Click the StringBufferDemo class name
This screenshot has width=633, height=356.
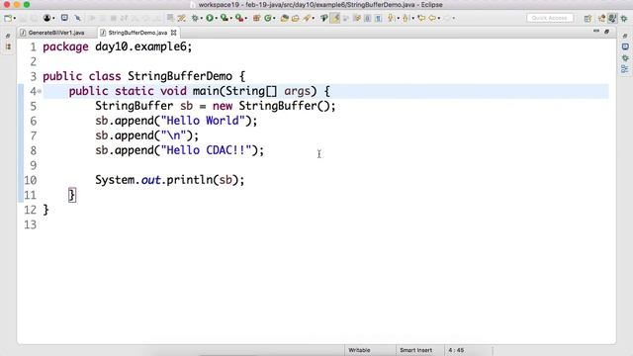click(180, 76)
